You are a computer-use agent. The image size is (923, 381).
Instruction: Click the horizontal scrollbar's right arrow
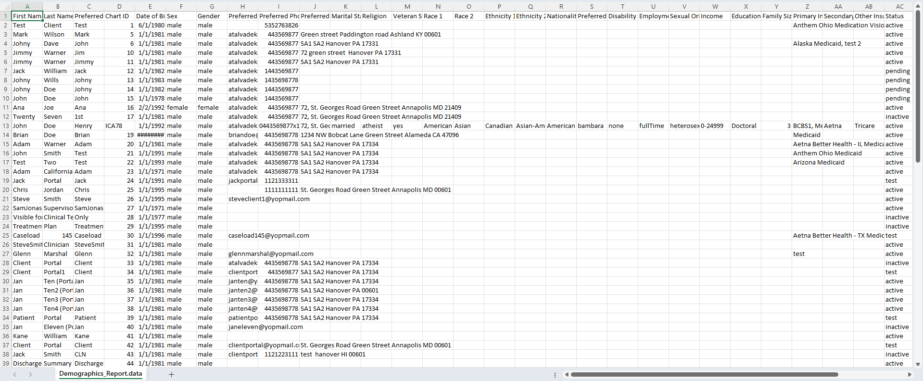[x=910, y=374]
